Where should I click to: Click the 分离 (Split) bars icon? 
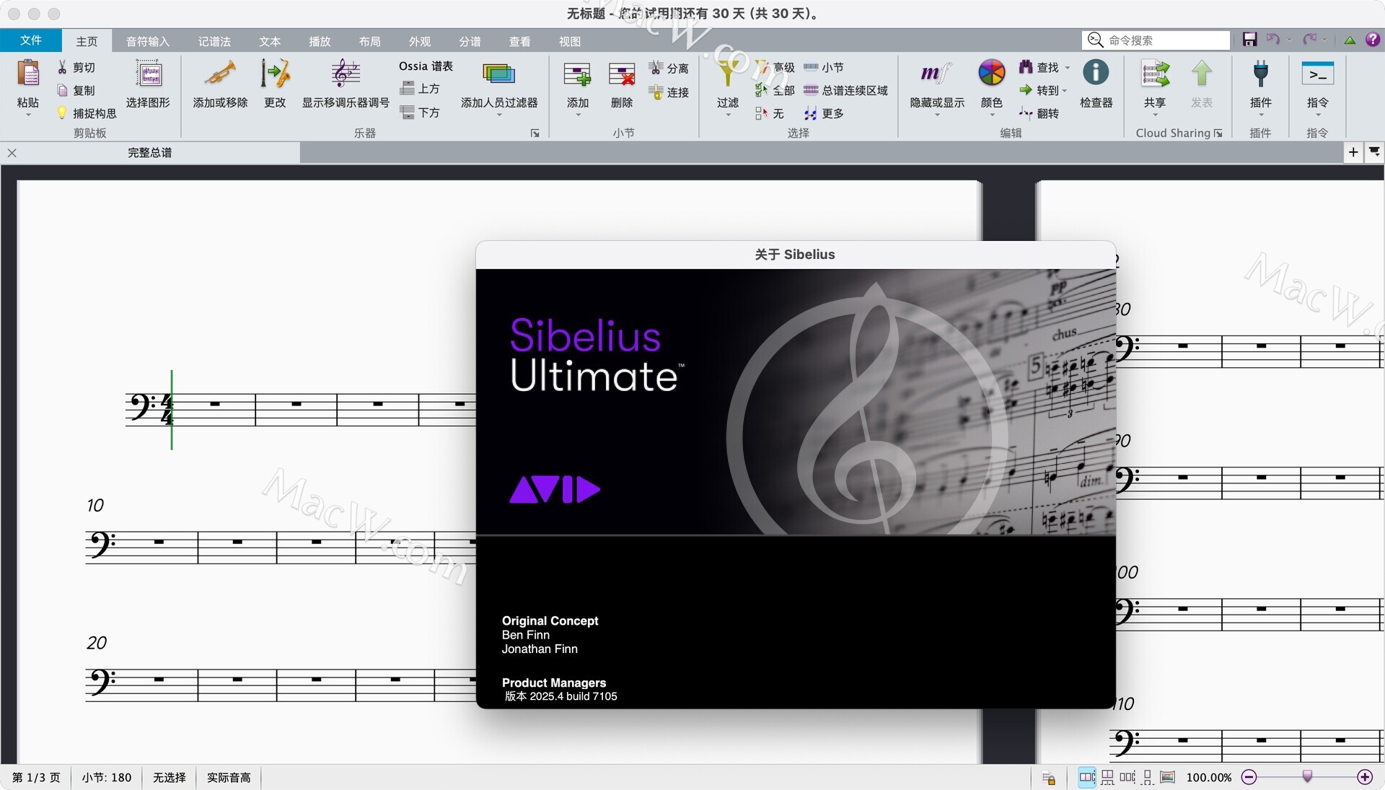coord(656,68)
